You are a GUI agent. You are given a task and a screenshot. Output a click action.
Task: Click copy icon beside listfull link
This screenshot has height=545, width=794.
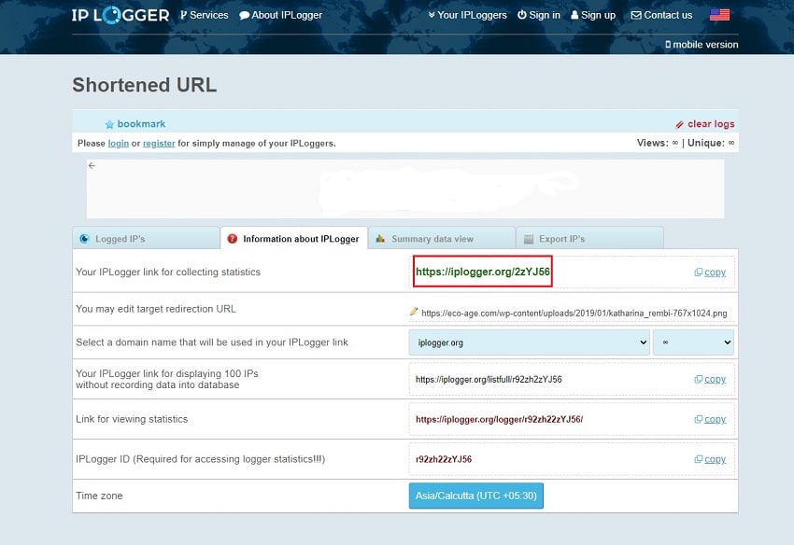[699, 379]
